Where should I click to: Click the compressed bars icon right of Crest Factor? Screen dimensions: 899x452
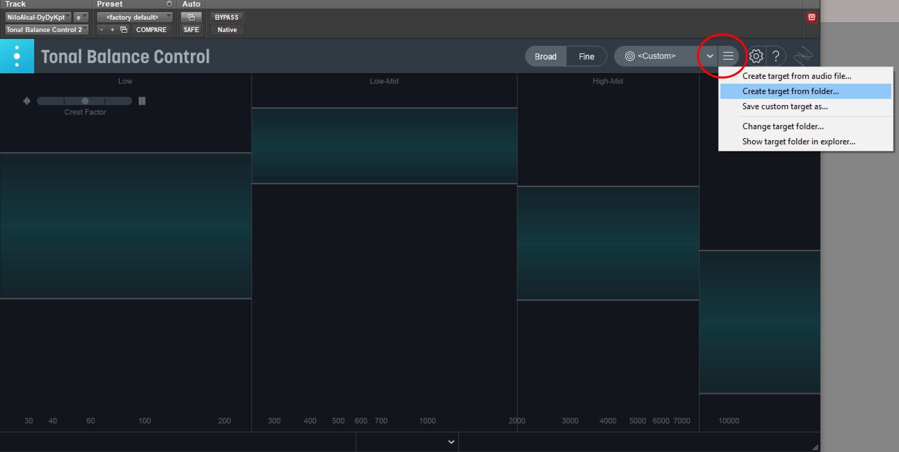tap(142, 101)
